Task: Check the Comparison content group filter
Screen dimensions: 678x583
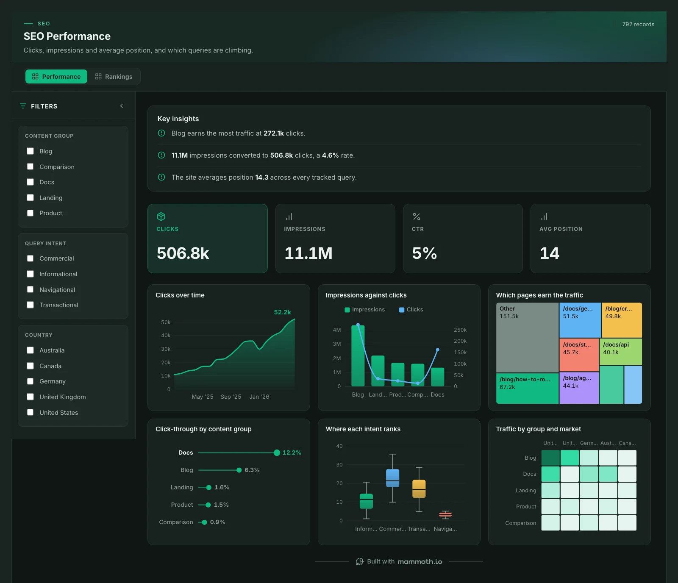Action: coord(30,167)
